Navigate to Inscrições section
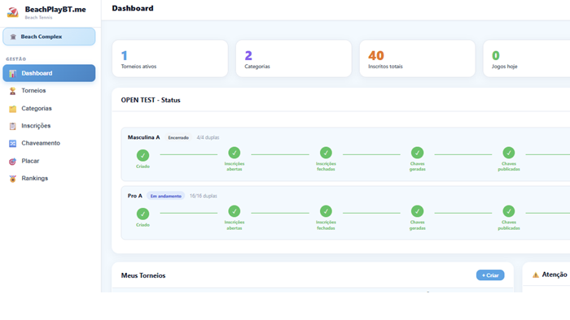The height and width of the screenshot is (320, 570). pos(49,126)
